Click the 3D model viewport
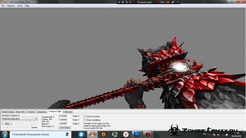 [x=123, y=58]
